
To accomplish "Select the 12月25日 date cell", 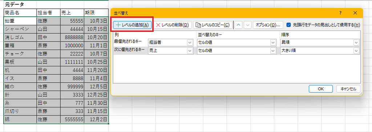I will 96,95.
